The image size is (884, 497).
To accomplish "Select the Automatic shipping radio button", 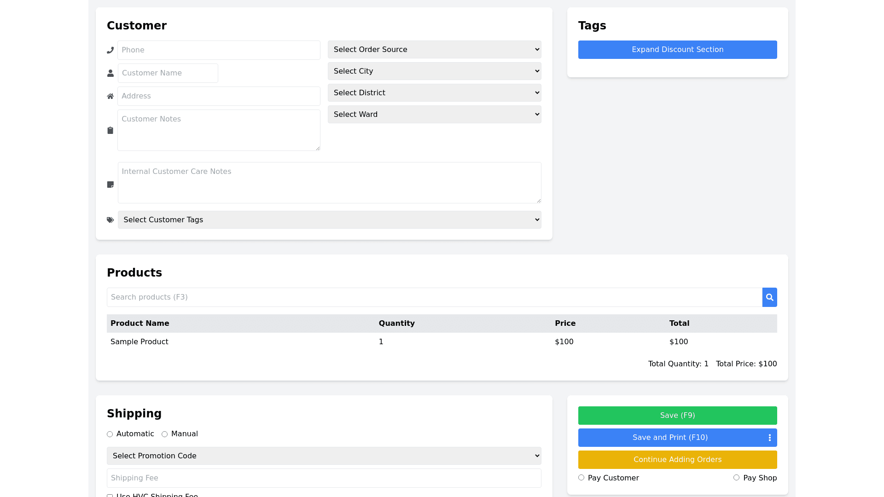I will 110,434.
